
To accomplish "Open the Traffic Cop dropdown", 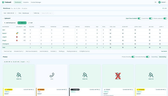I will click(43, 13).
